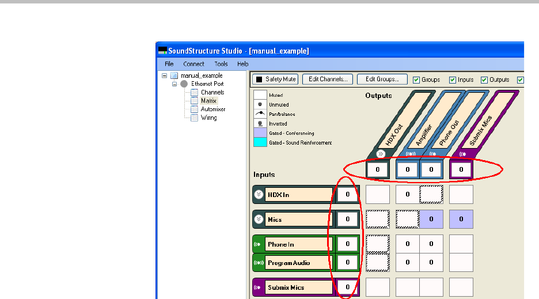The image size is (539, 299).
Task: Click the Program Audio stereo channel icon
Action: coord(259,263)
